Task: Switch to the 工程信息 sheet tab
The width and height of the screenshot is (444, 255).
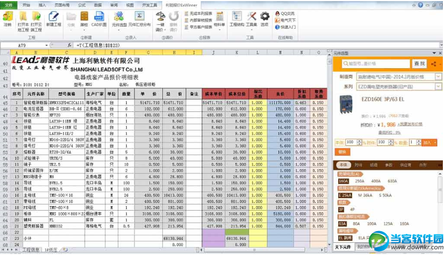Action: [x=31, y=249]
